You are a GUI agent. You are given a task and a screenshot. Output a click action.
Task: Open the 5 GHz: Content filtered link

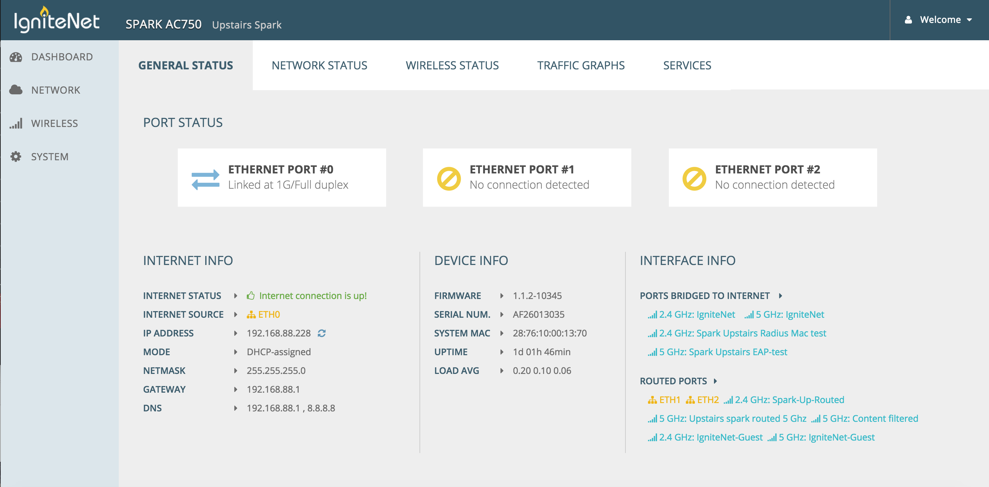870,418
